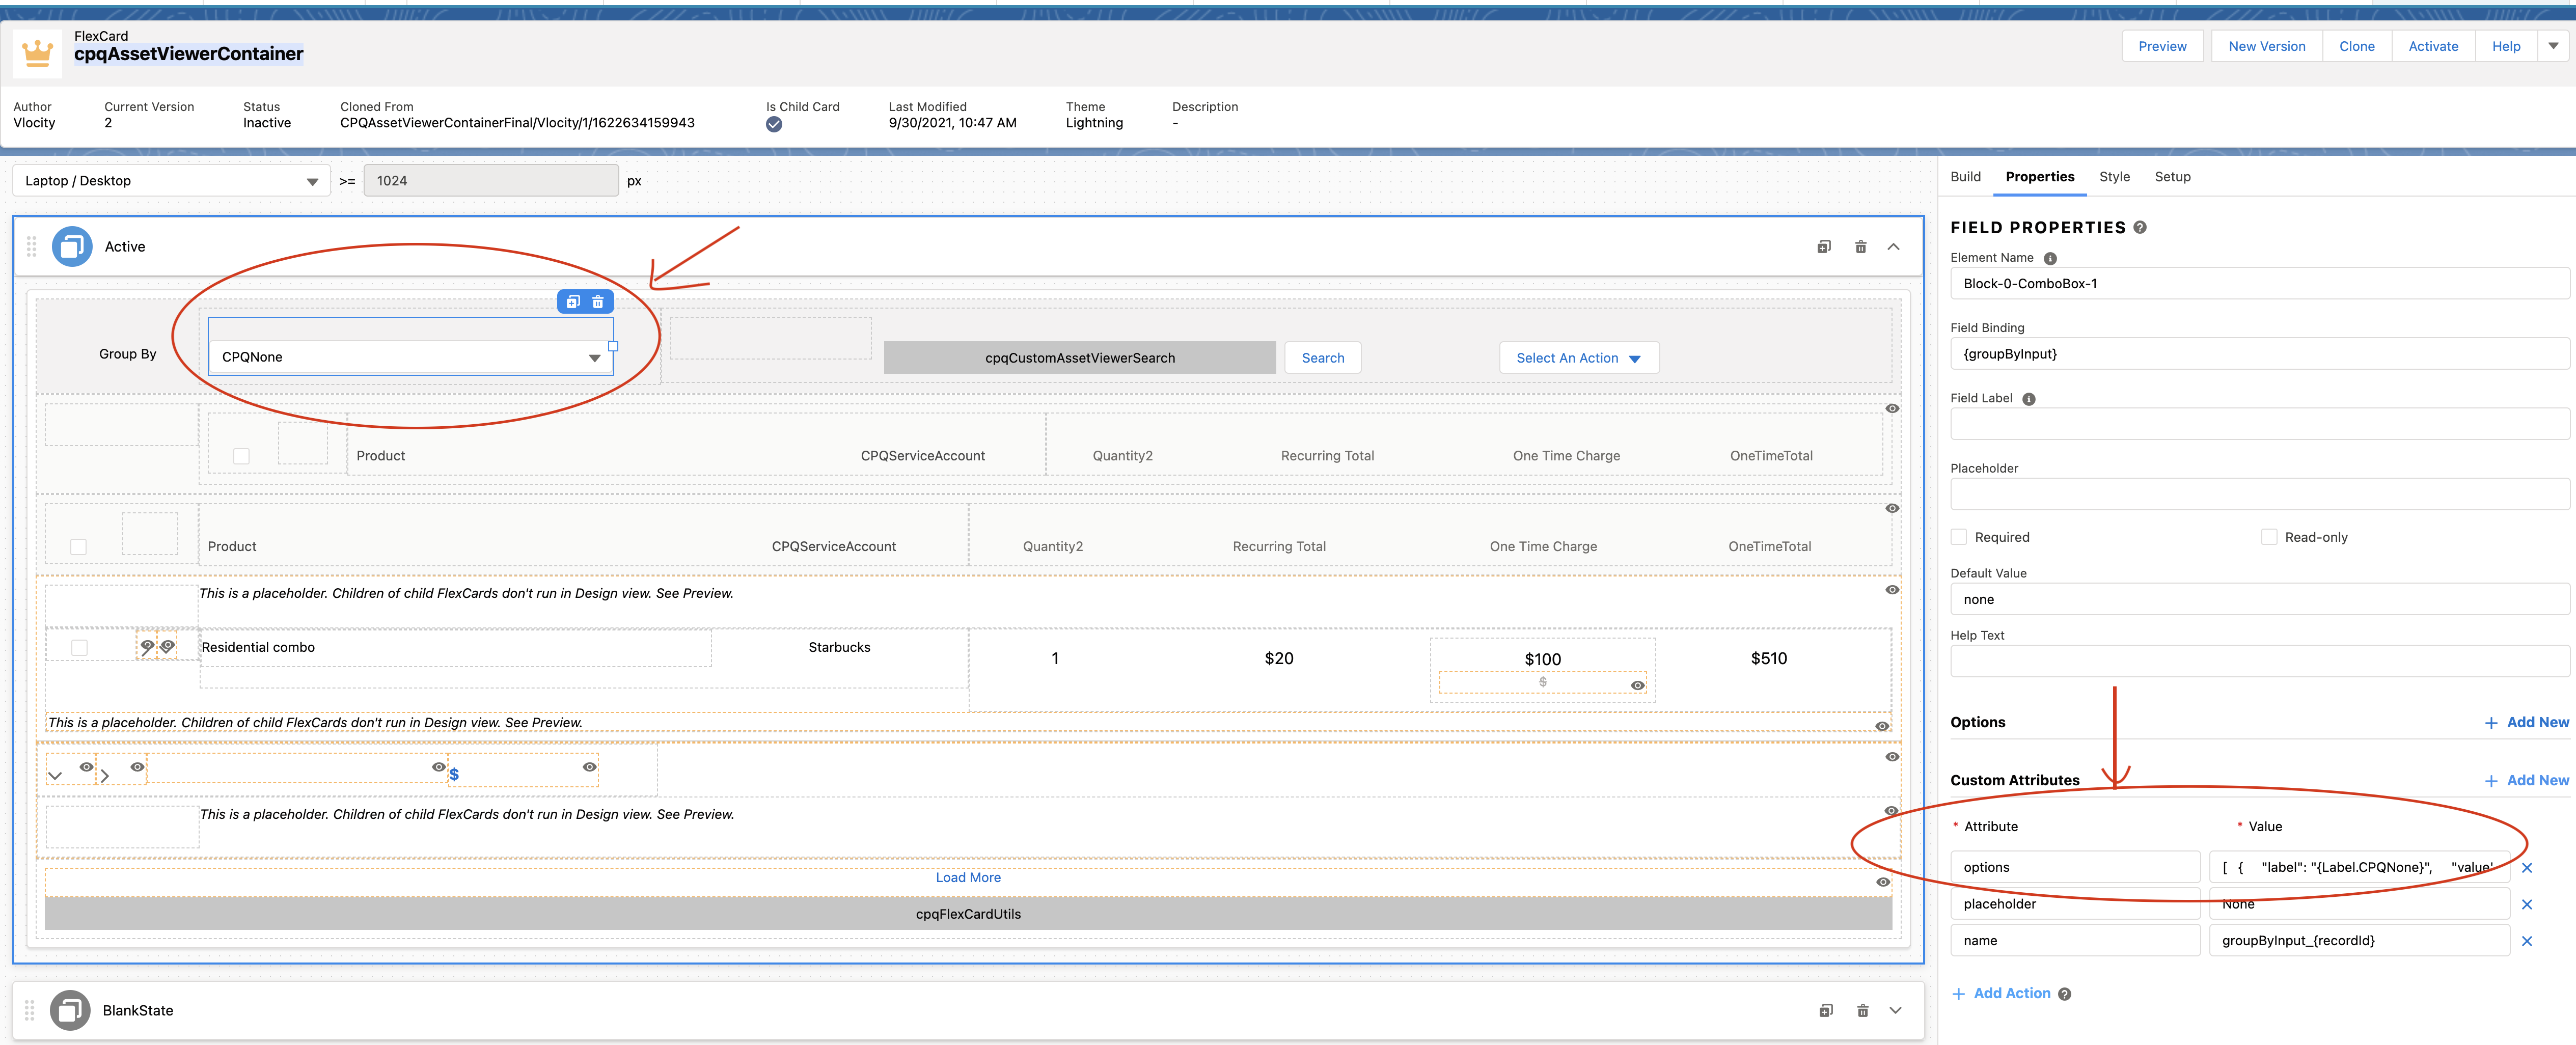This screenshot has height=1045, width=2576.
Task: Click the Search button
Action: click(1323, 358)
